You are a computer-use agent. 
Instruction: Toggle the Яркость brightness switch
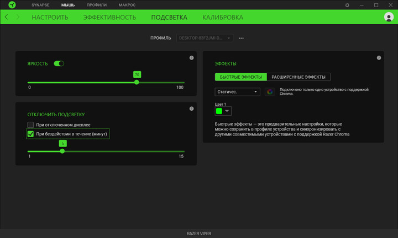click(x=59, y=63)
